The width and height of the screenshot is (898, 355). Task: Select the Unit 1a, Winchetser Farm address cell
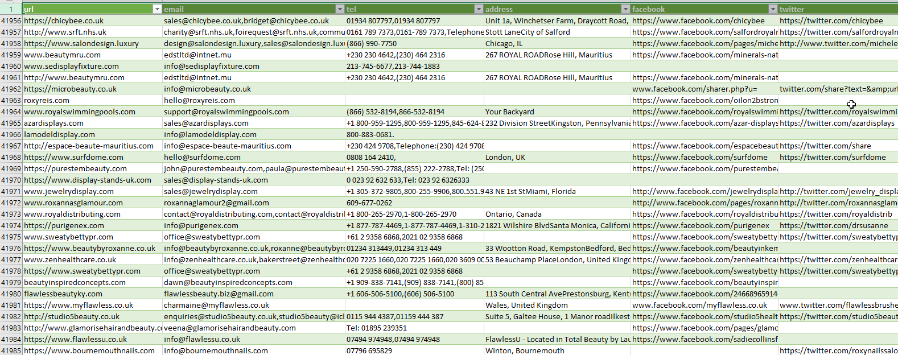(557, 20)
